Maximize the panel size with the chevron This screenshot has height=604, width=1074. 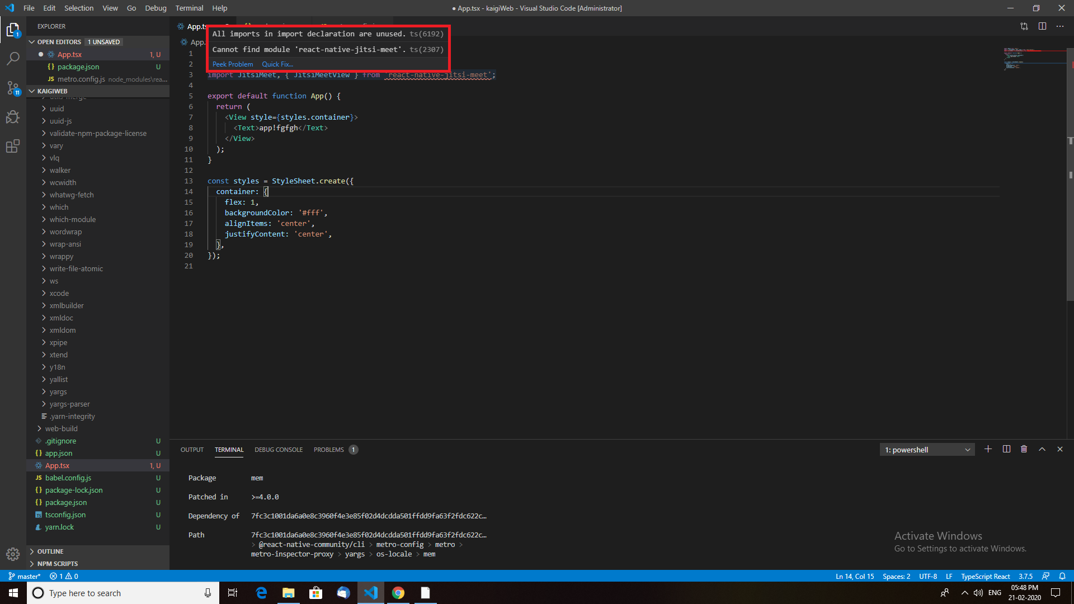coord(1042,449)
